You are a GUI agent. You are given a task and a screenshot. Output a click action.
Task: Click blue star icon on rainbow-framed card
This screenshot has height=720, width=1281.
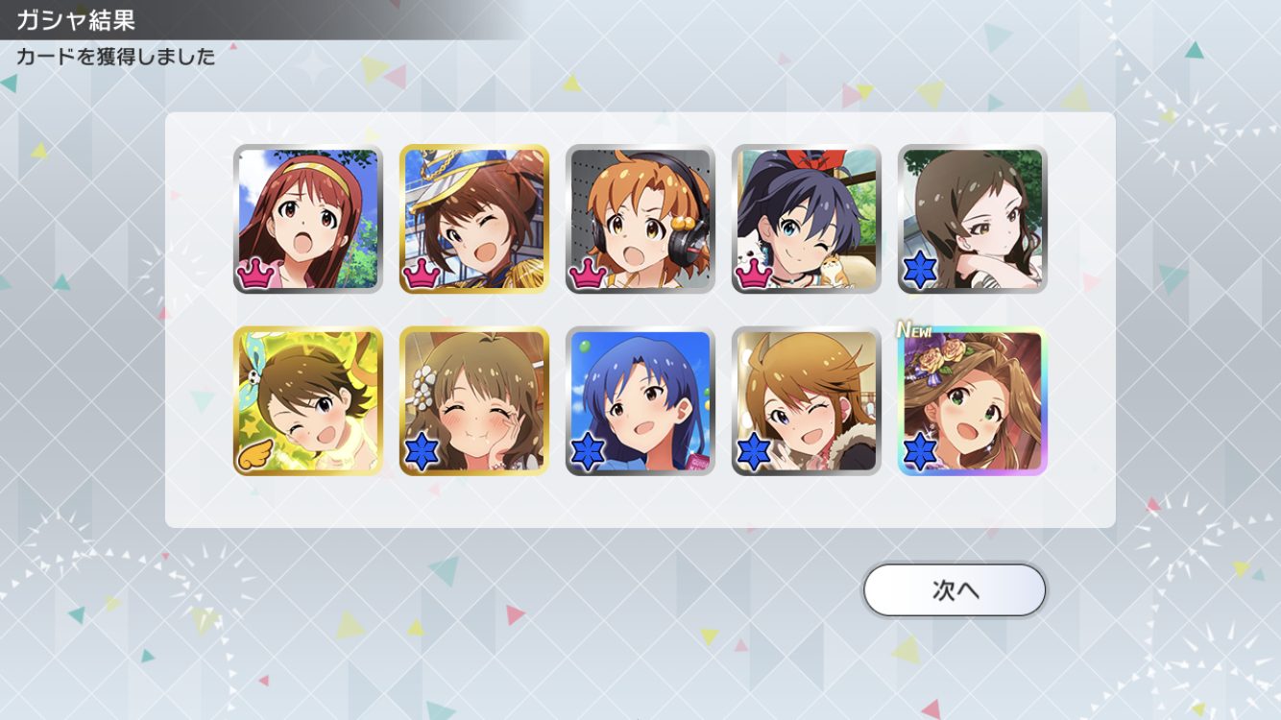click(x=920, y=453)
